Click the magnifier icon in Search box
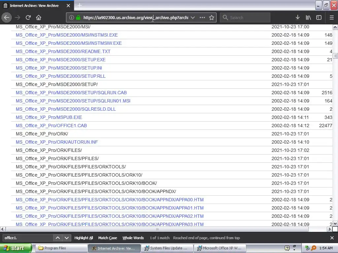 point(225,17)
